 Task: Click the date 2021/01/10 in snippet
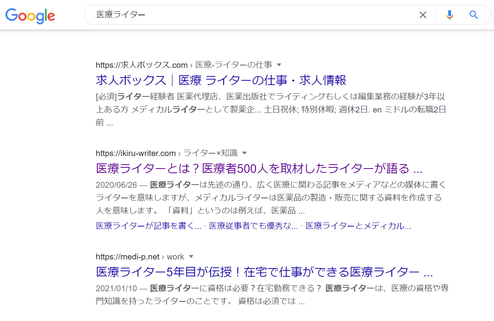click(117, 288)
